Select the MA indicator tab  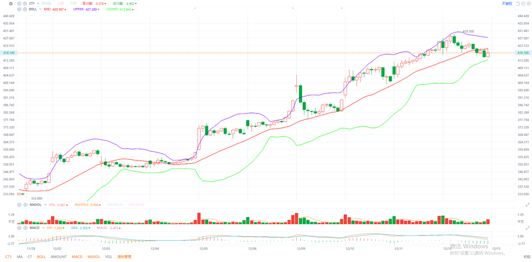(19, 257)
